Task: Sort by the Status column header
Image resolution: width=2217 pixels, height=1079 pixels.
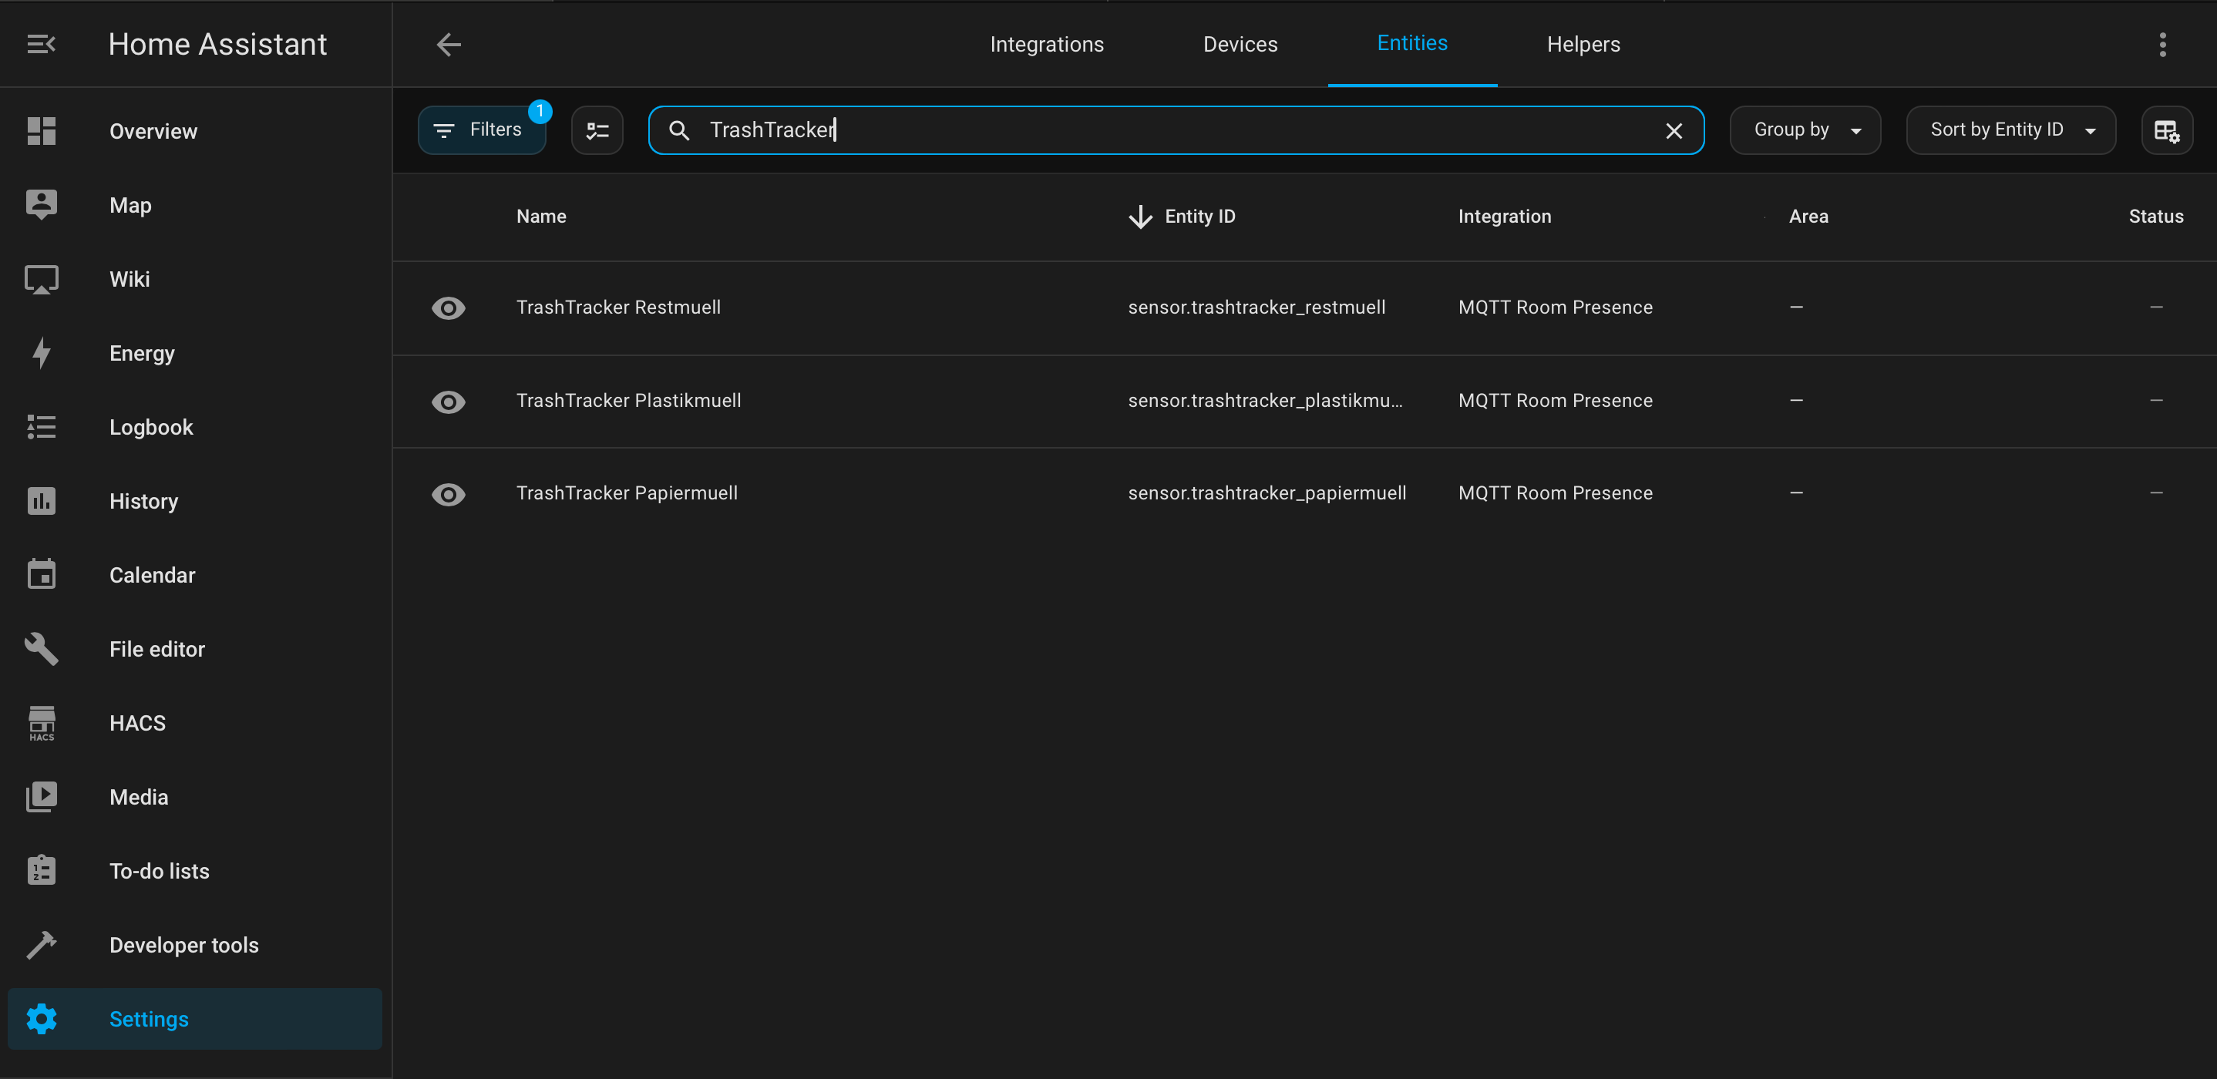Action: 2156,216
